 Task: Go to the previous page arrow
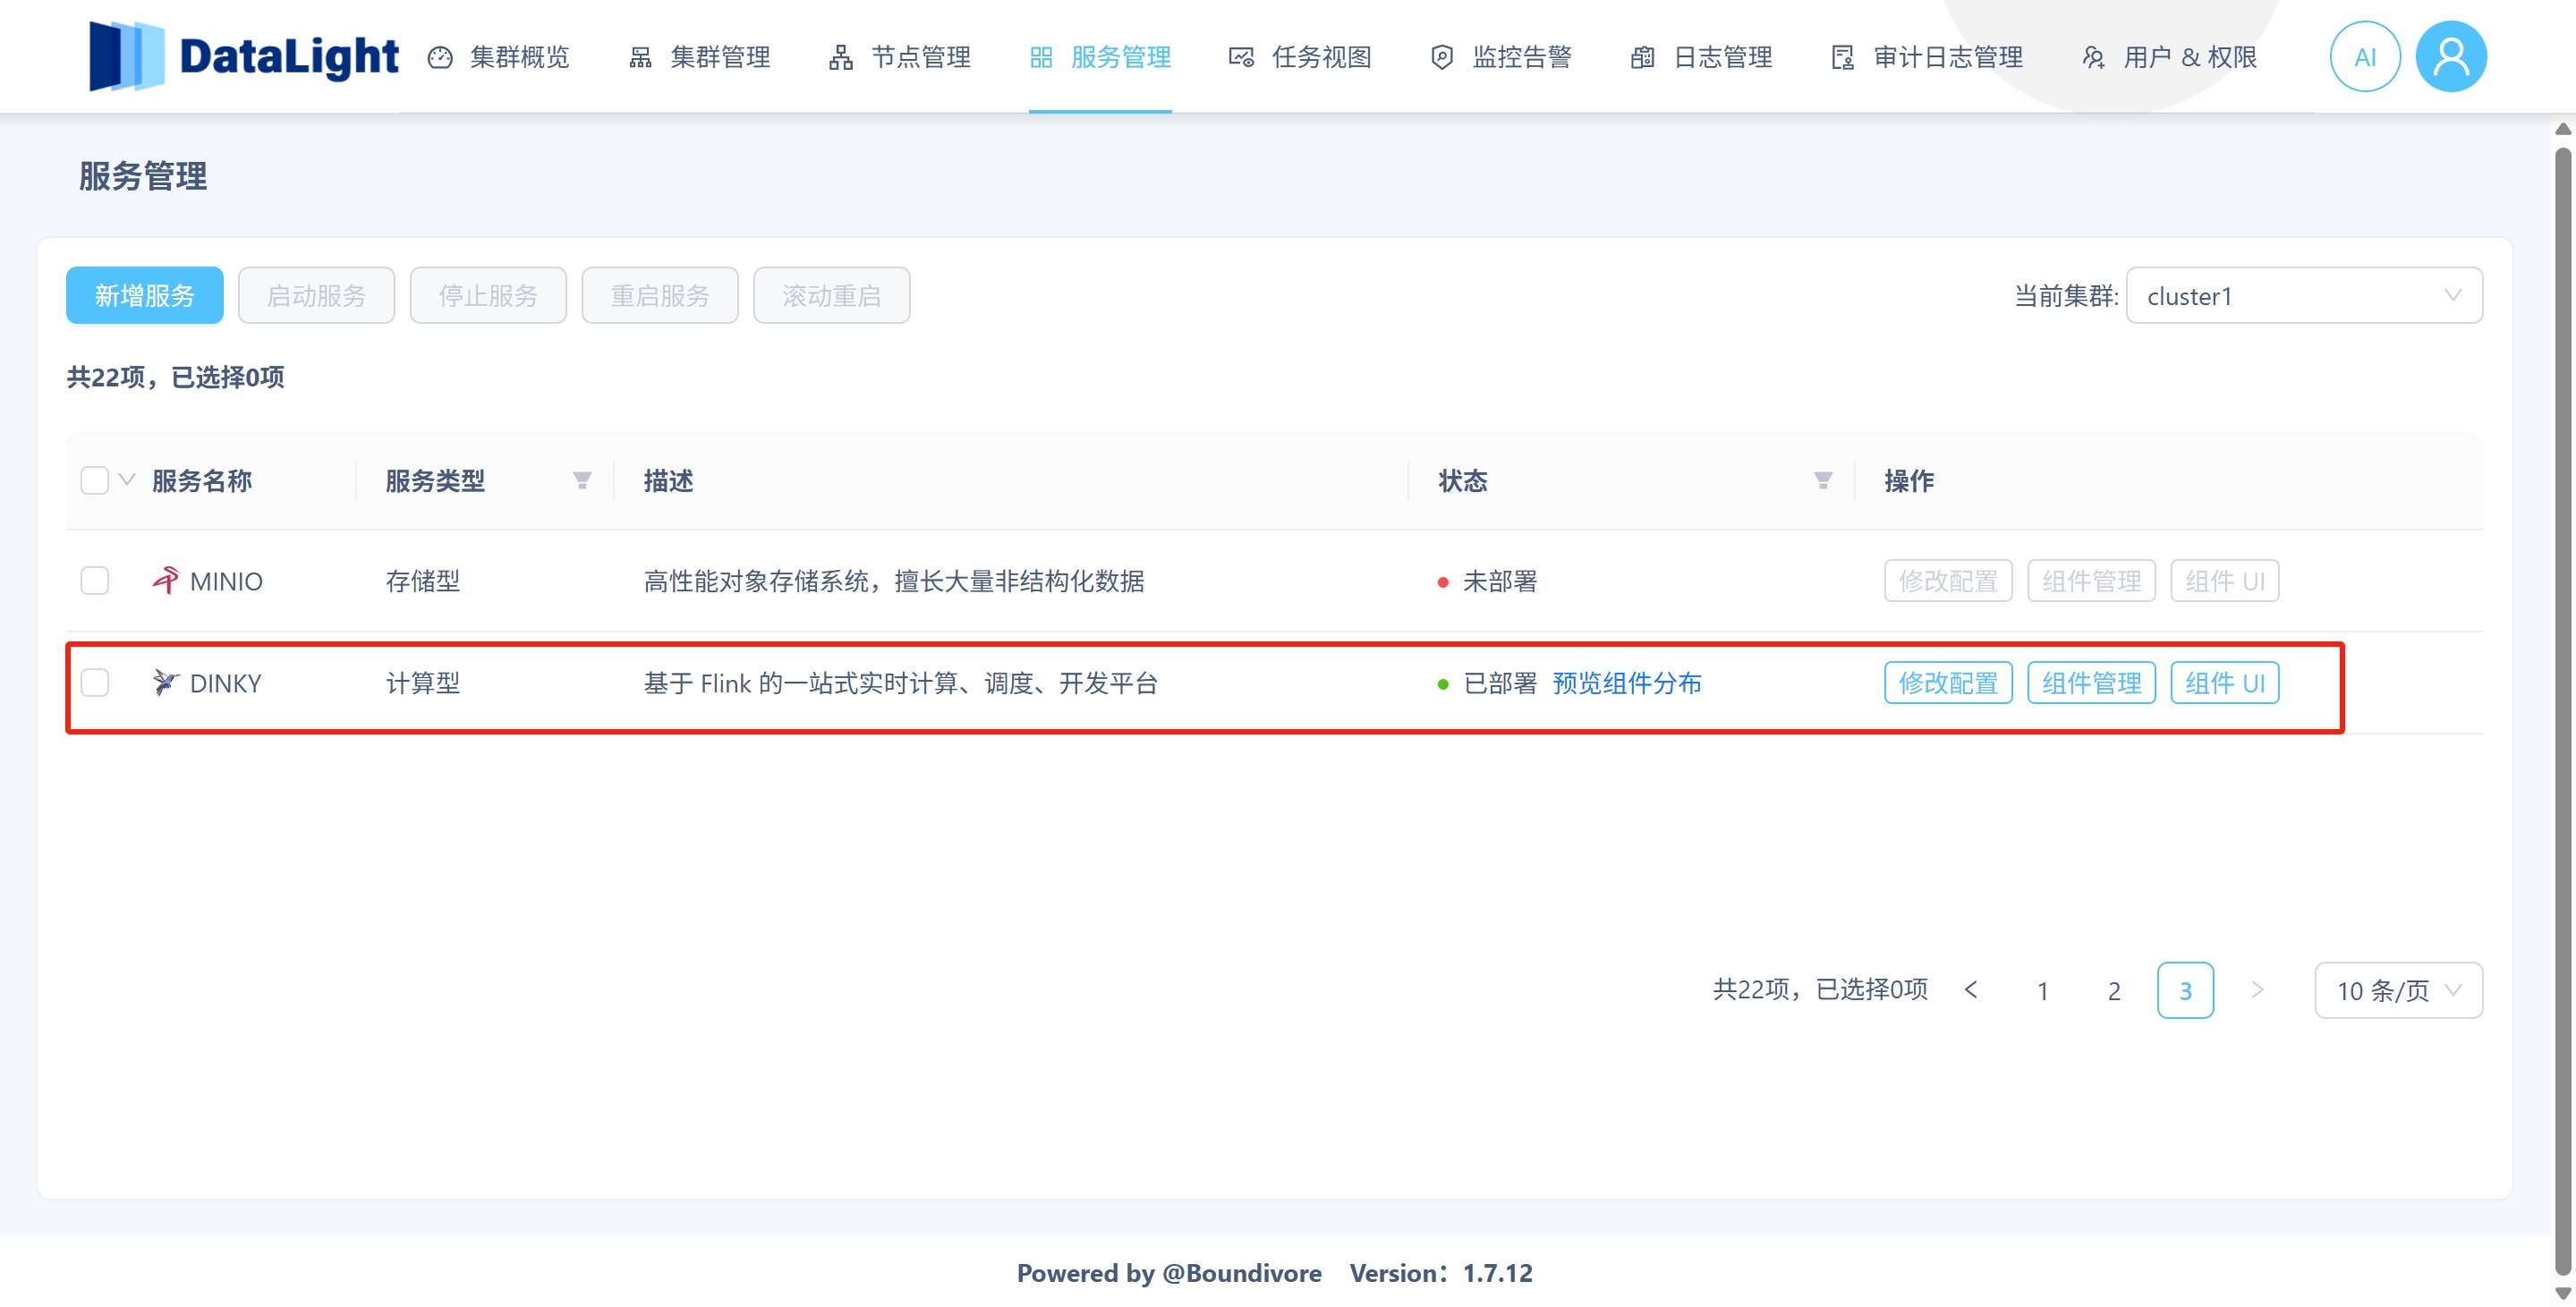(1971, 990)
